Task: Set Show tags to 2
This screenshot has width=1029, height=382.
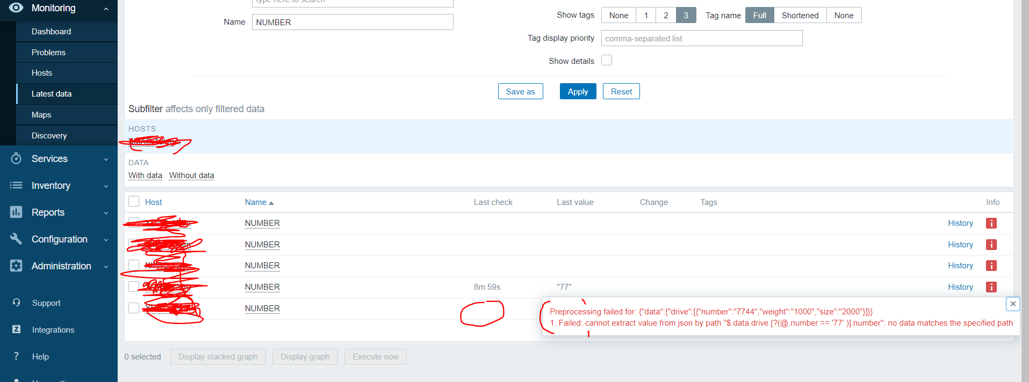Action: (x=666, y=15)
